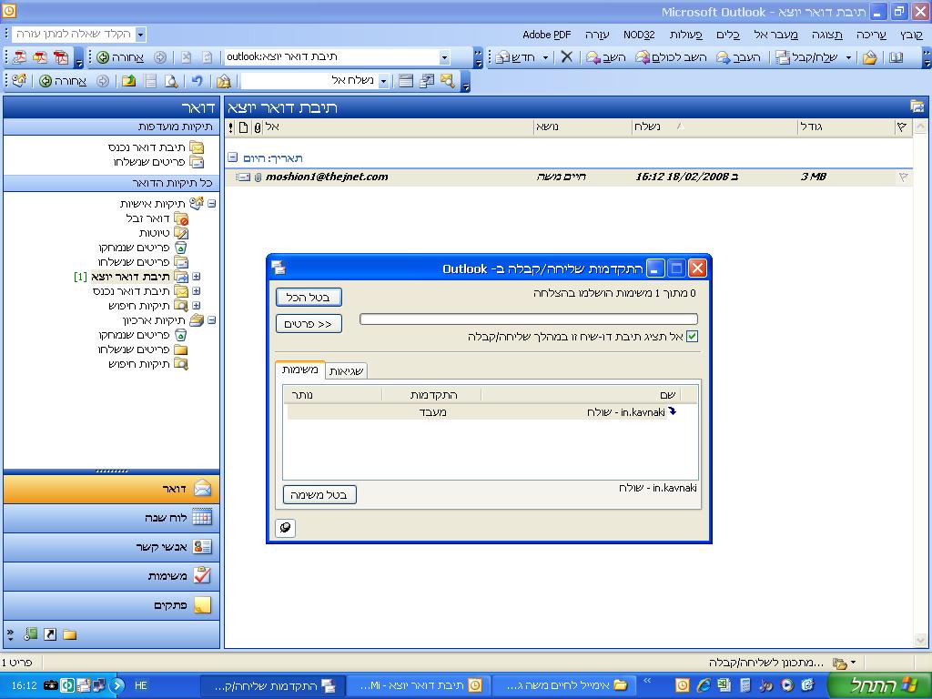Click Reply to All (השב לכולם) button
Image resolution: width=932 pixels, height=699 pixels.
click(x=671, y=57)
